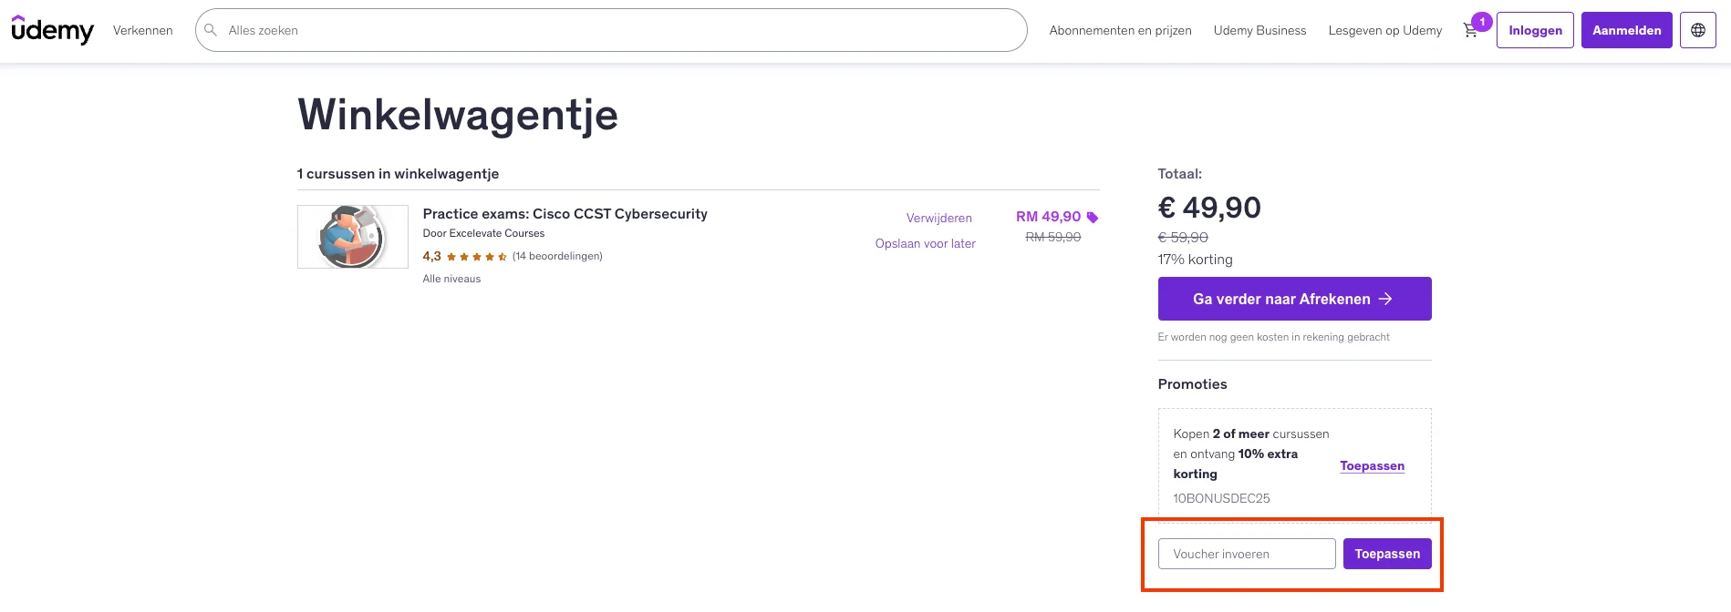This screenshot has width=1731, height=612.
Task: Click the cart badge showing 1
Action: pyautogui.click(x=1483, y=19)
